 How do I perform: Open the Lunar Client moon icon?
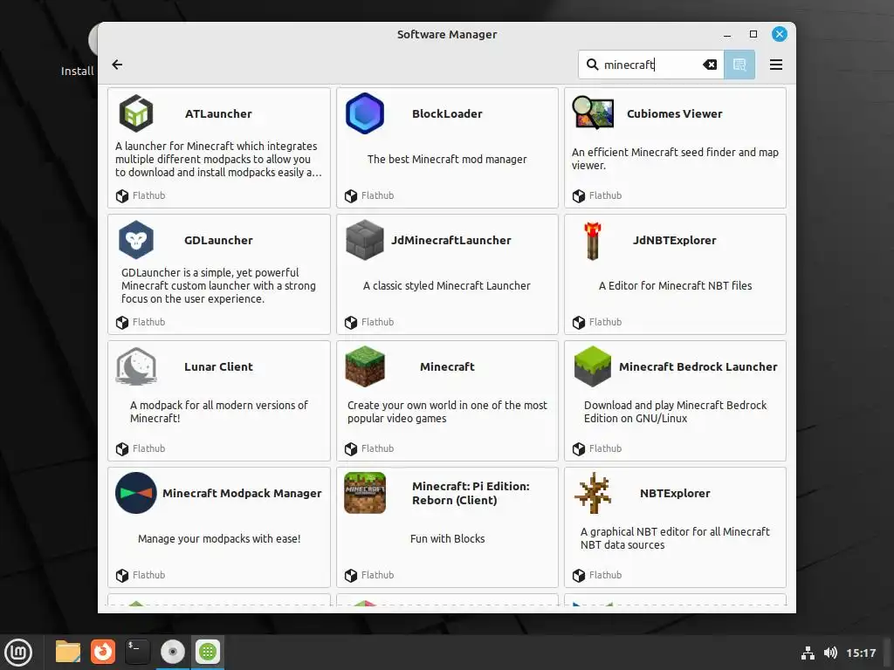(x=136, y=366)
